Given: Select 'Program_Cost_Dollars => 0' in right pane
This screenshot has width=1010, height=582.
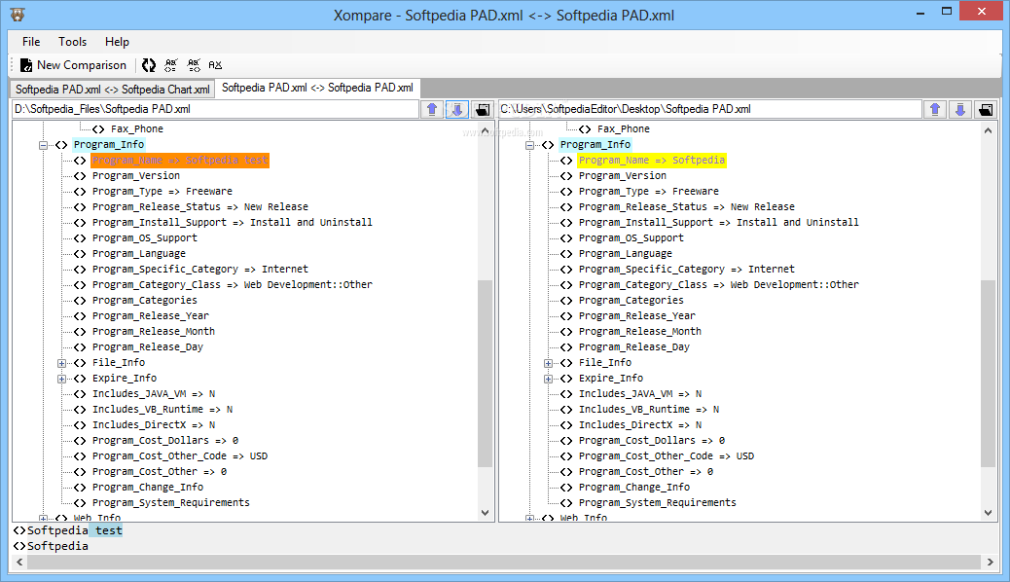Looking at the screenshot, I should pos(651,441).
